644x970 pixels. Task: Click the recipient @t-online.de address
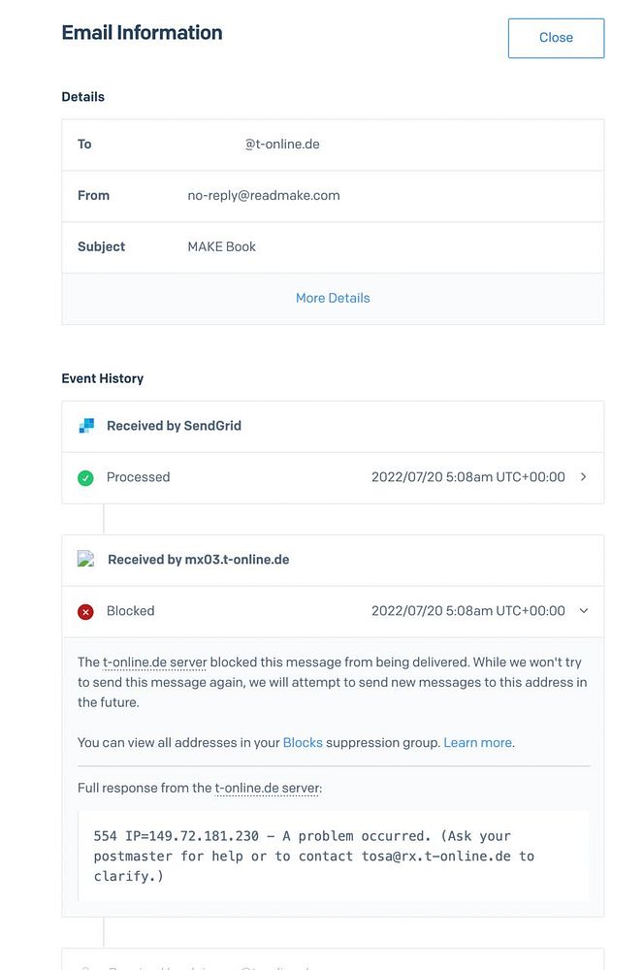coord(281,145)
